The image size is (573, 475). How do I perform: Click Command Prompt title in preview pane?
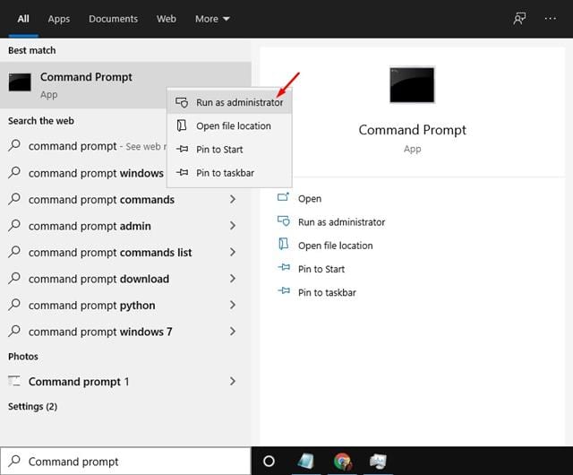click(412, 130)
